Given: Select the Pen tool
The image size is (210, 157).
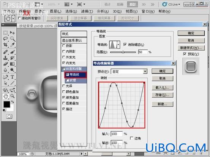Looking at the screenshot, I should [5, 77].
